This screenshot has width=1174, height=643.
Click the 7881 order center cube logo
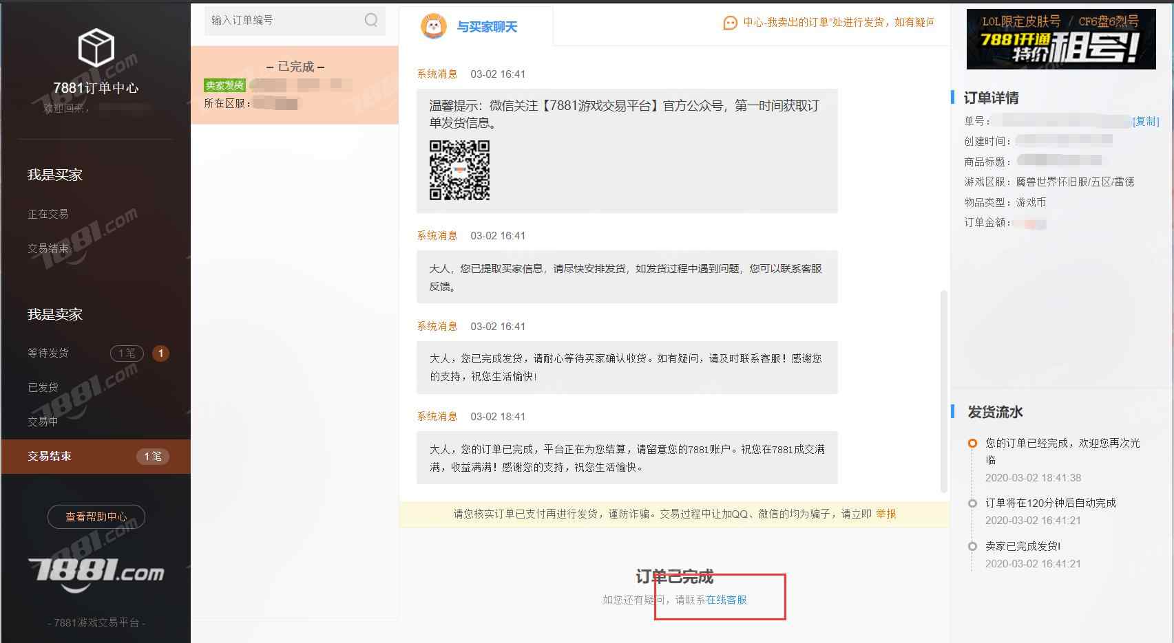click(x=96, y=47)
